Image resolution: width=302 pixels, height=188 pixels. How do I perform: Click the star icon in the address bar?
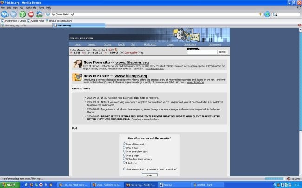(260, 14)
